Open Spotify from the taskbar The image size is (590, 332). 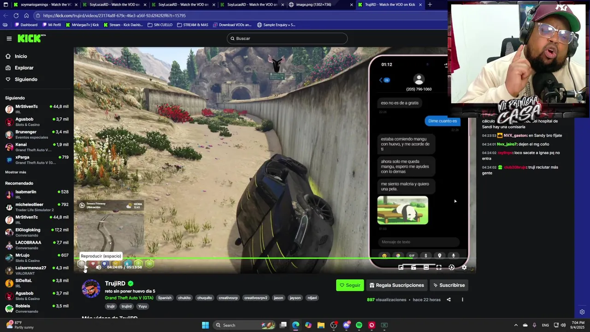[x=359, y=325]
